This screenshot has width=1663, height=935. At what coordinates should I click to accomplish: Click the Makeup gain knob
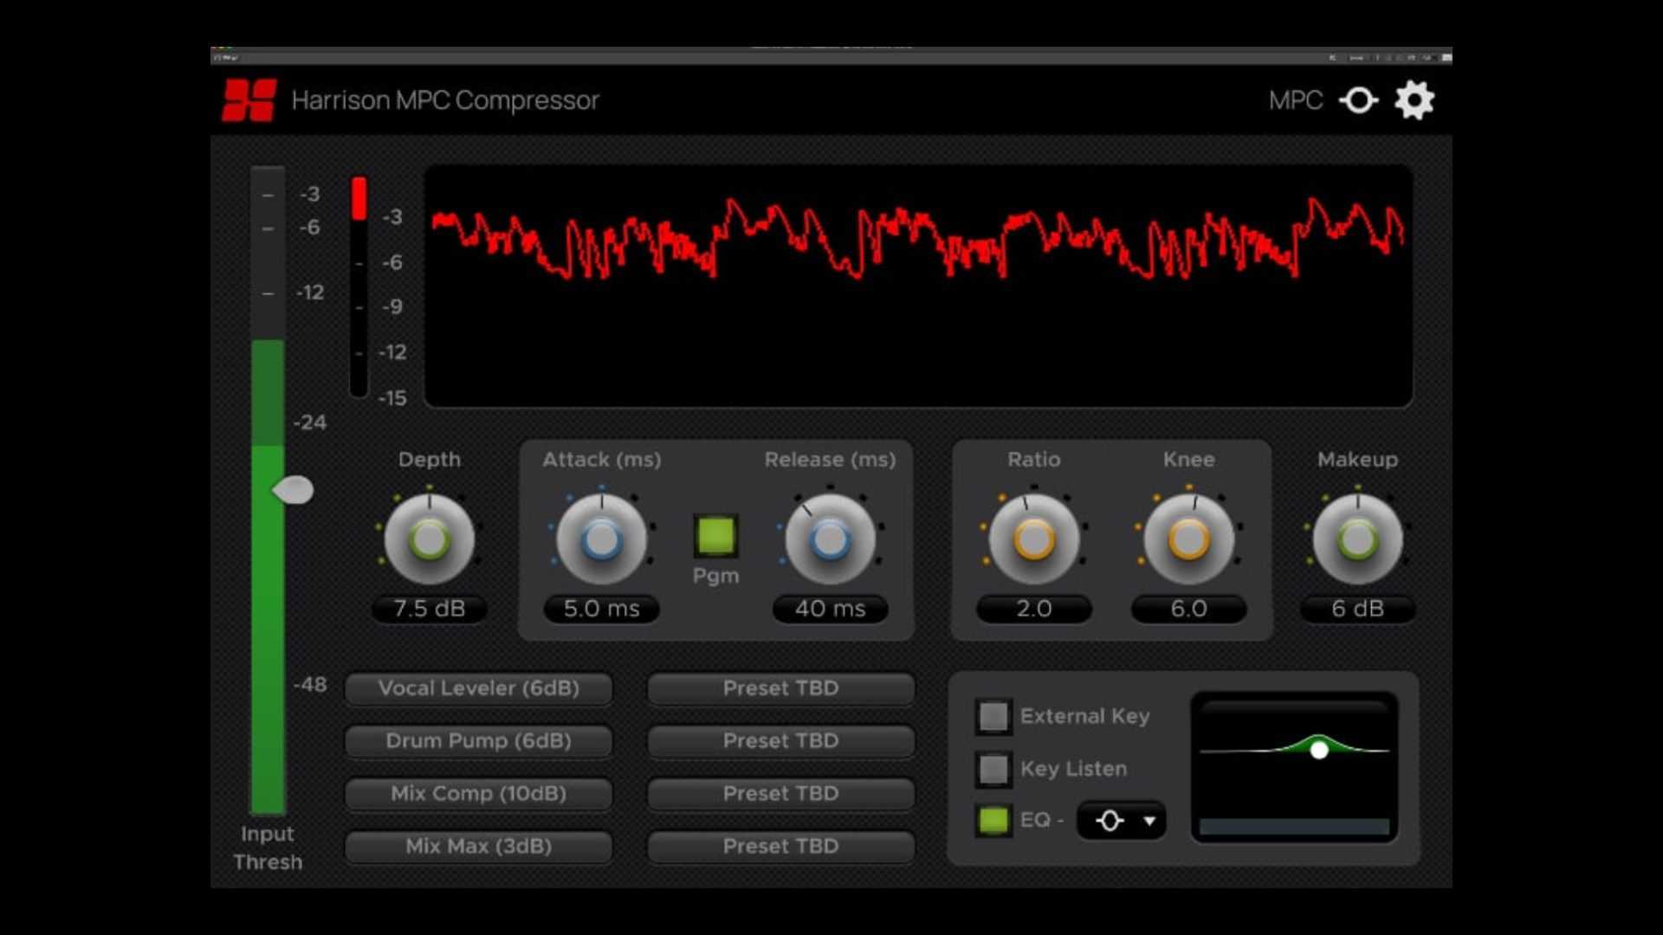[x=1357, y=538]
